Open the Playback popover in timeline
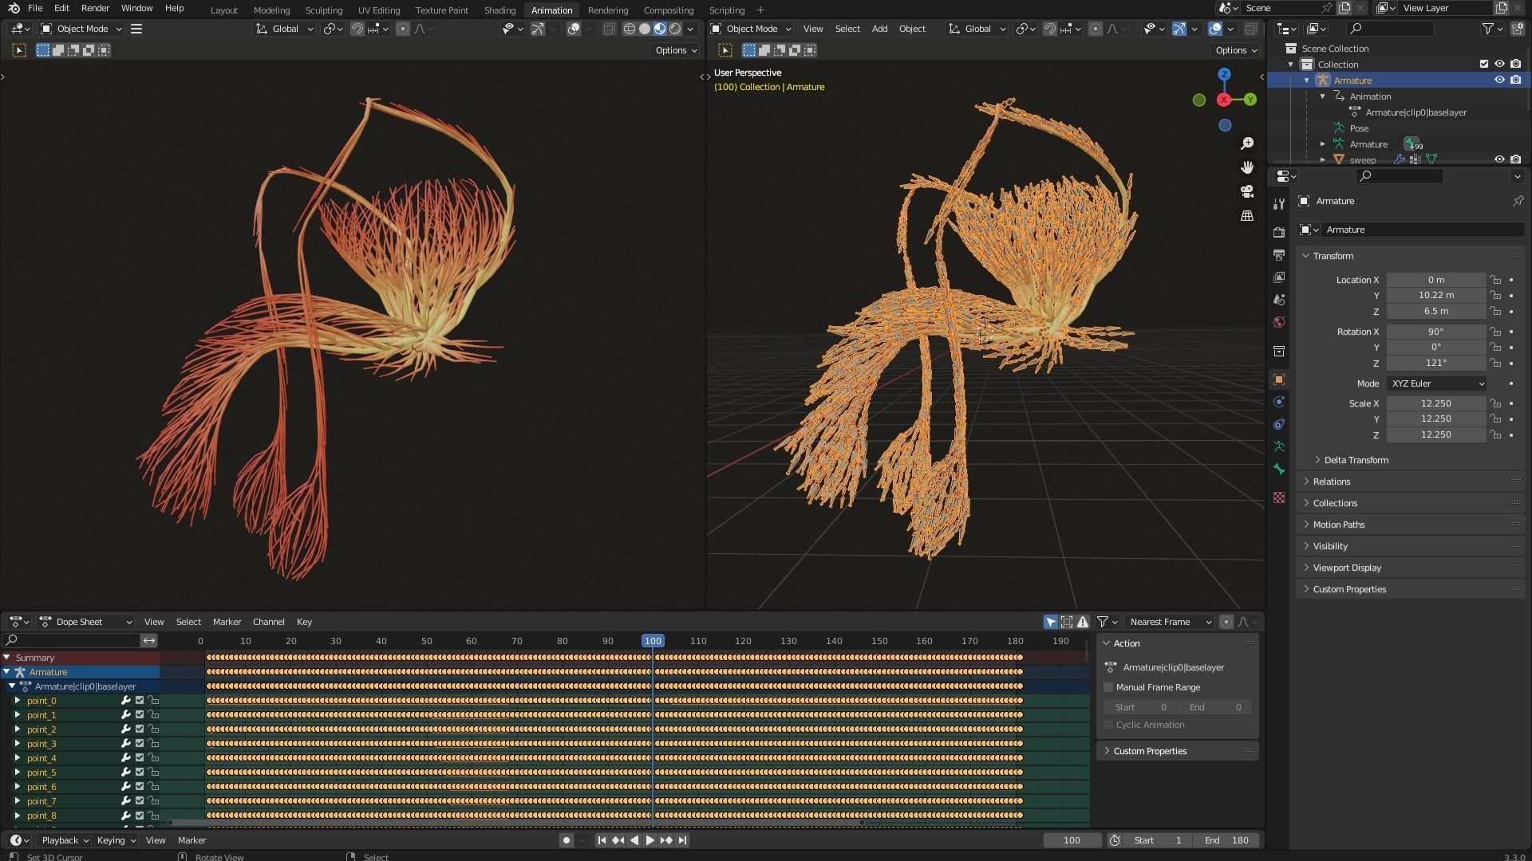1532x861 pixels. point(65,840)
